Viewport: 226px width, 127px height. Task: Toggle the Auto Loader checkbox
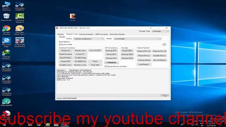(60, 44)
